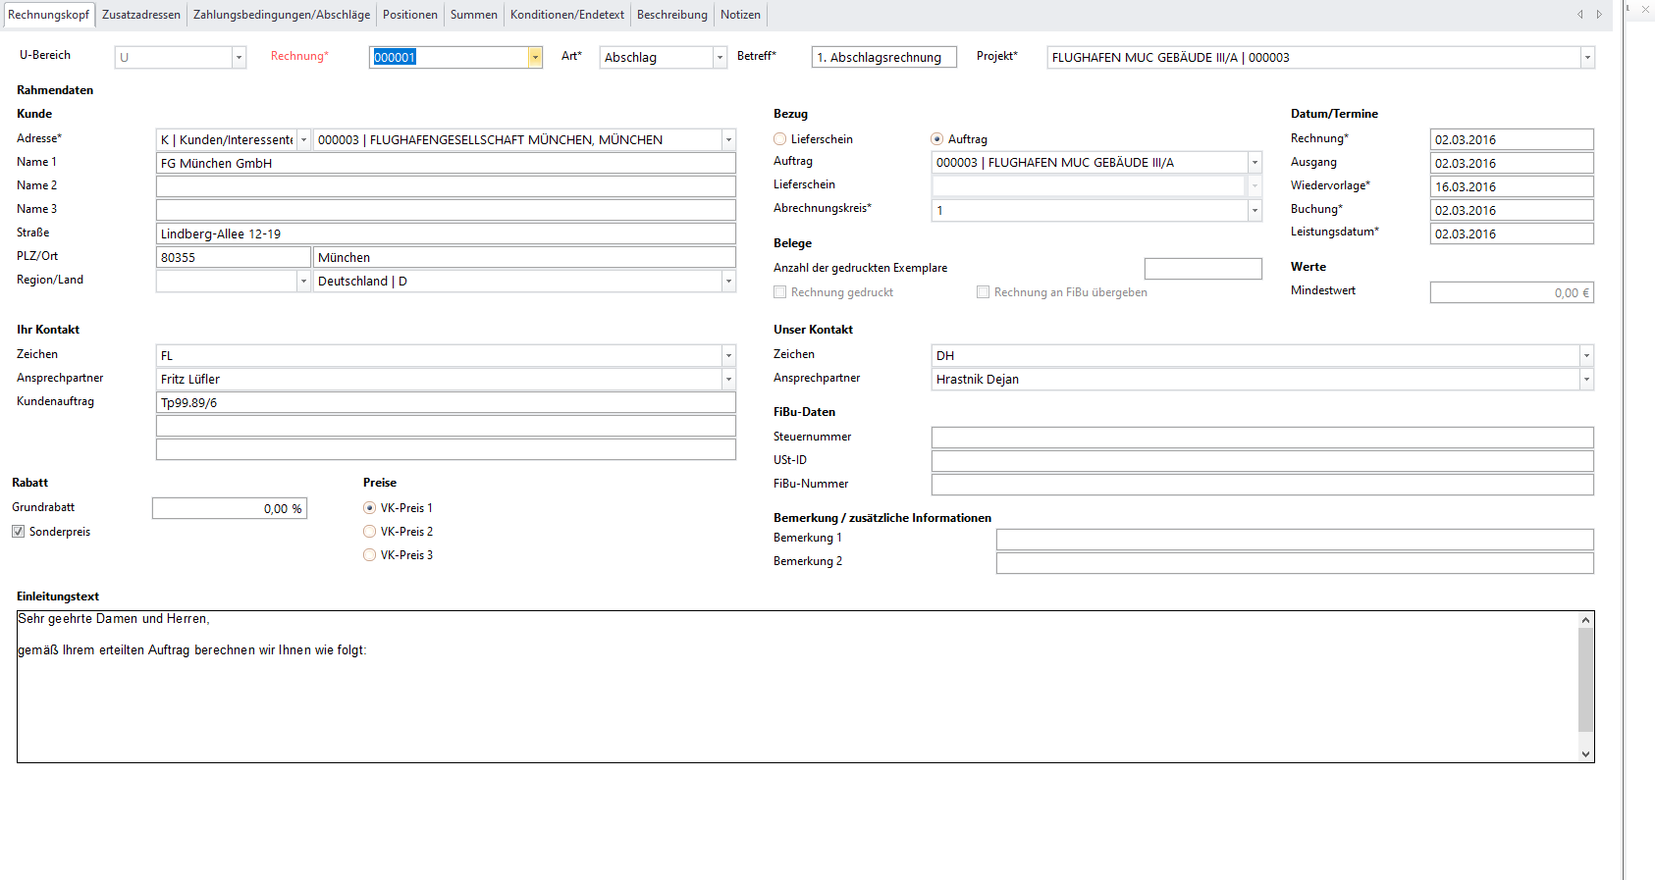Go to the Summen tab
1655x880 pixels.
coord(473,15)
